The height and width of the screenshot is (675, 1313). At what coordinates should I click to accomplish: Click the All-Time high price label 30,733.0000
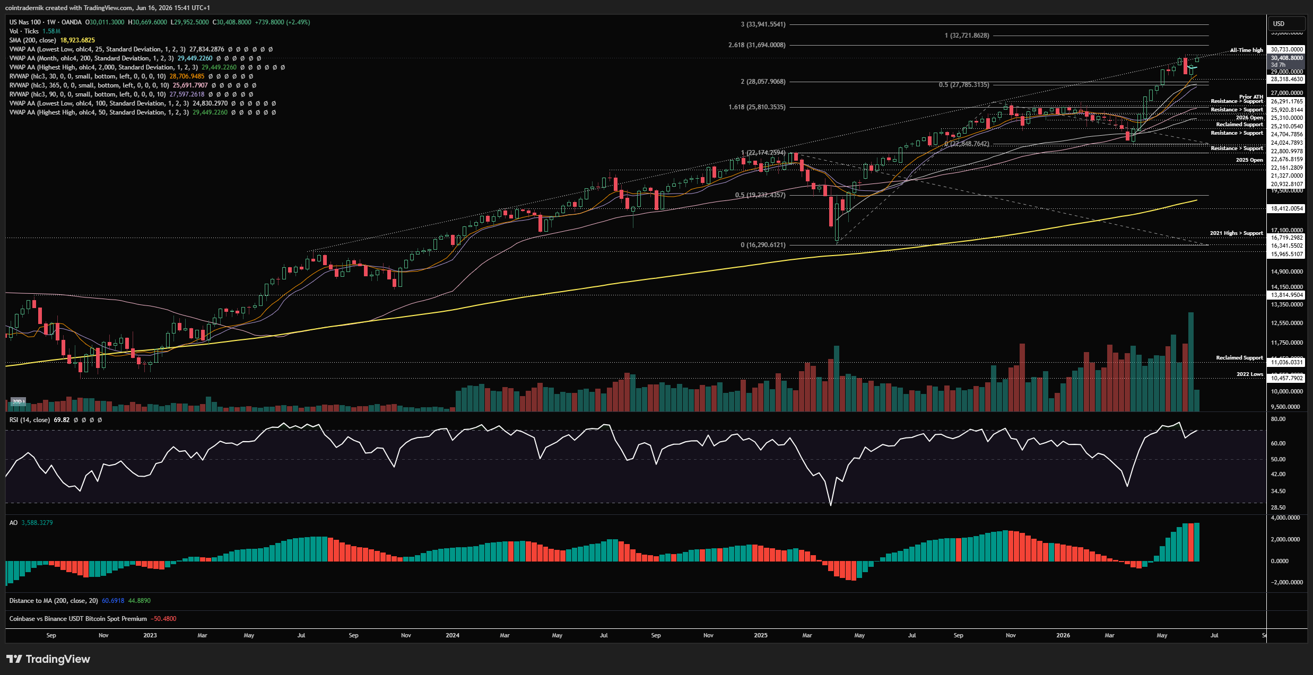pyautogui.click(x=1286, y=49)
